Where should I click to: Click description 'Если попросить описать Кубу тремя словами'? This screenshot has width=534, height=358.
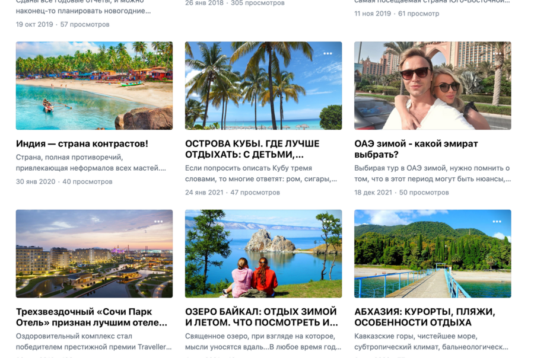click(x=261, y=174)
